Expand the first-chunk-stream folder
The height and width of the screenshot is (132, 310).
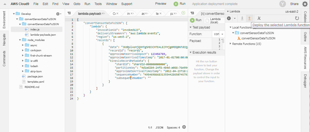pos(23,56)
